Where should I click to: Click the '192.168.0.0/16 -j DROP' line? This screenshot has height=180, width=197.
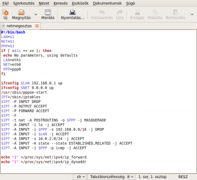tap(53, 129)
